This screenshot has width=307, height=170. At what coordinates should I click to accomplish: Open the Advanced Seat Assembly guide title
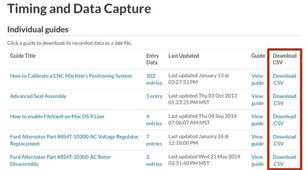(38, 96)
